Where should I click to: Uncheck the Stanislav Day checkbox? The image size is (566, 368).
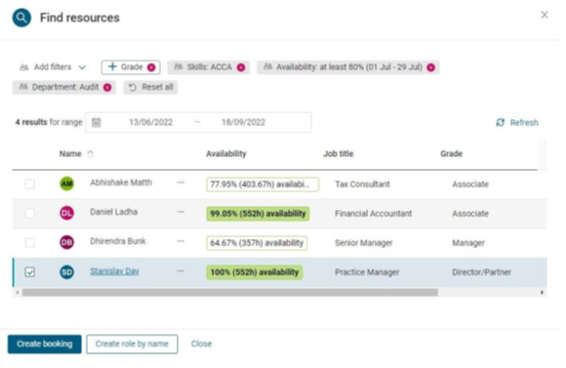click(30, 272)
